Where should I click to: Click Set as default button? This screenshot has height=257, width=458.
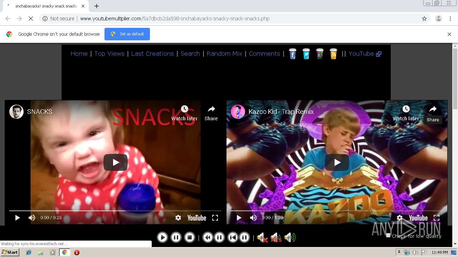tap(127, 34)
